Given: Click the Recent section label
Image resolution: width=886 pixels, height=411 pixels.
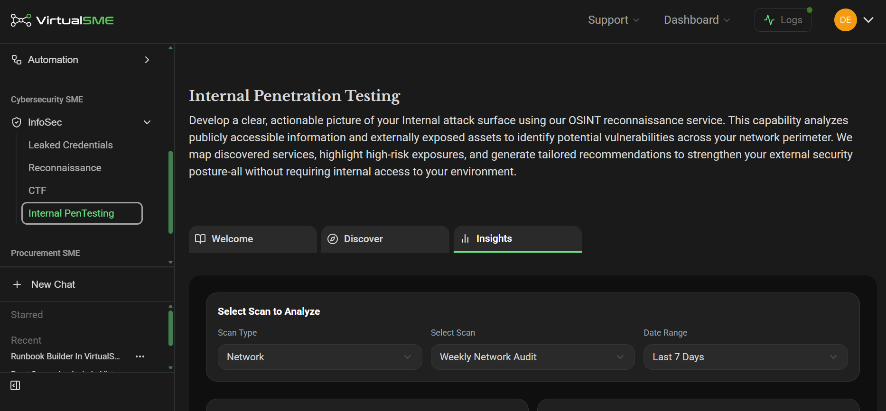Looking at the screenshot, I should tap(26, 340).
